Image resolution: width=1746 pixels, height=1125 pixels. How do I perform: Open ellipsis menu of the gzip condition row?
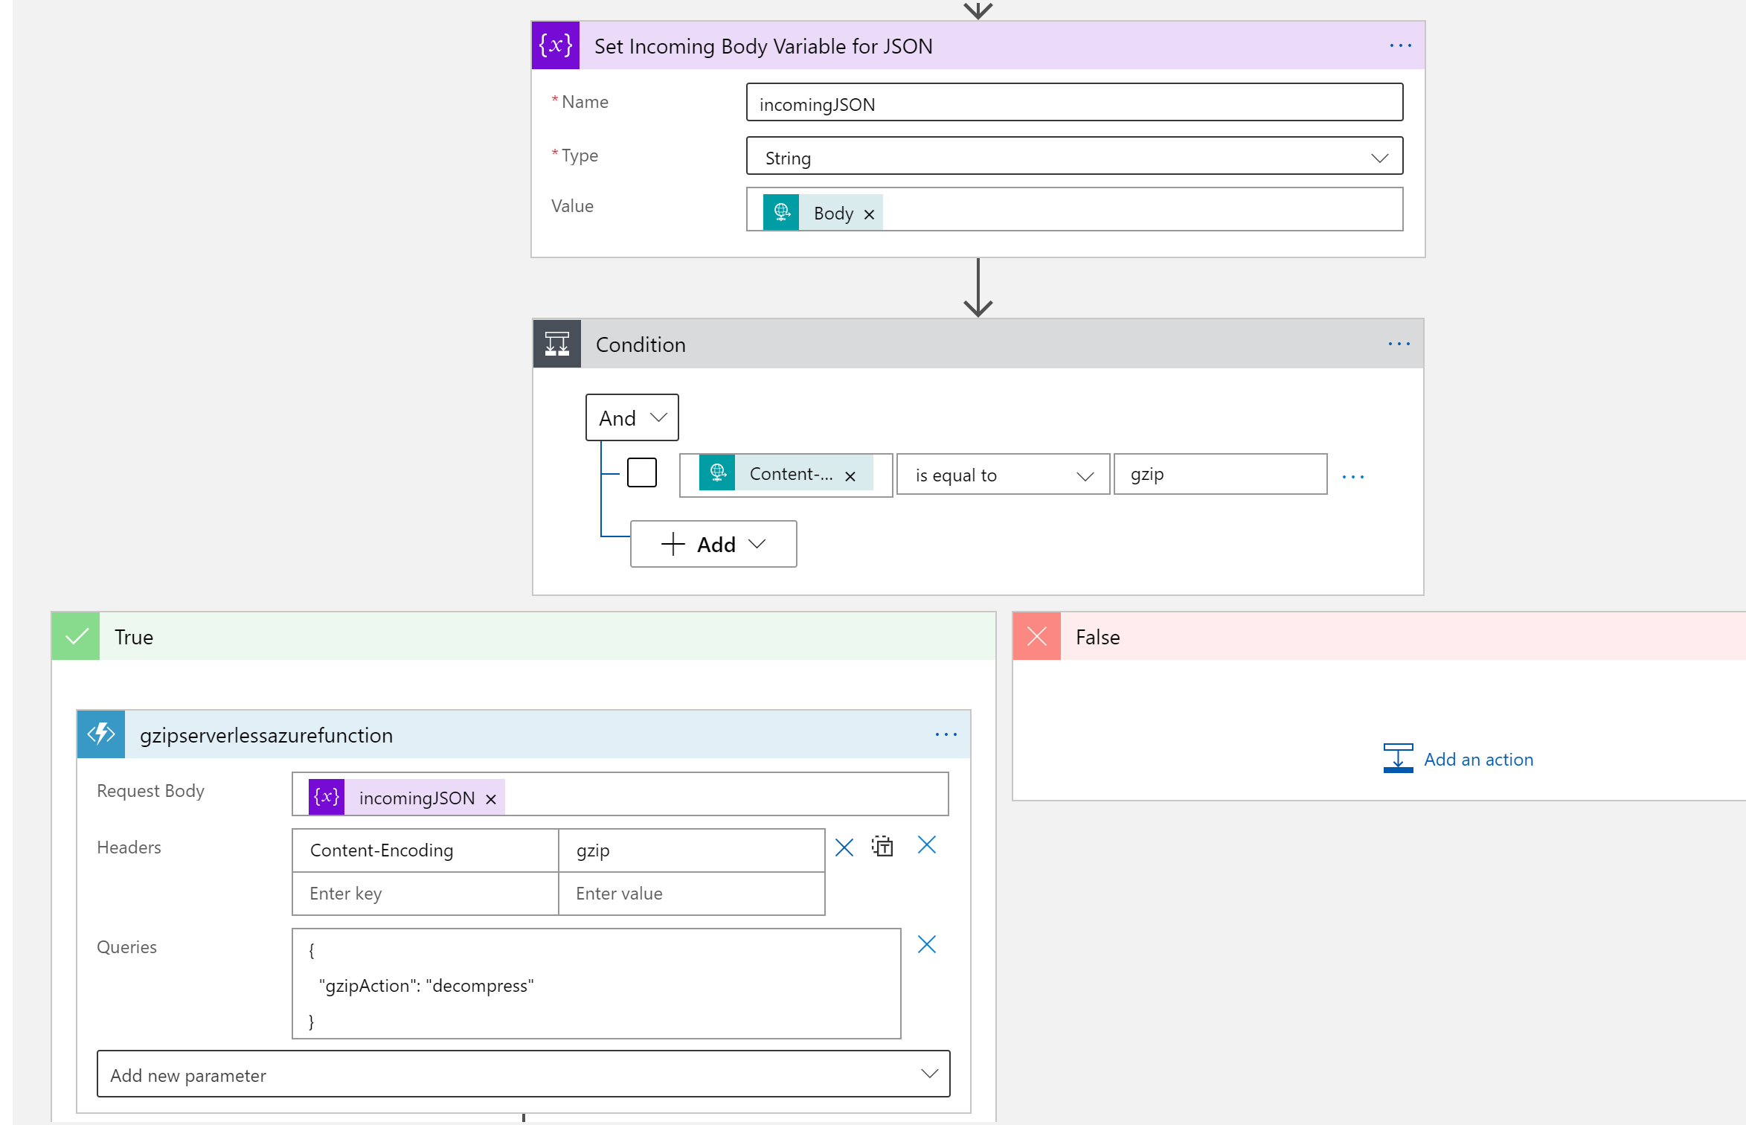(x=1353, y=476)
